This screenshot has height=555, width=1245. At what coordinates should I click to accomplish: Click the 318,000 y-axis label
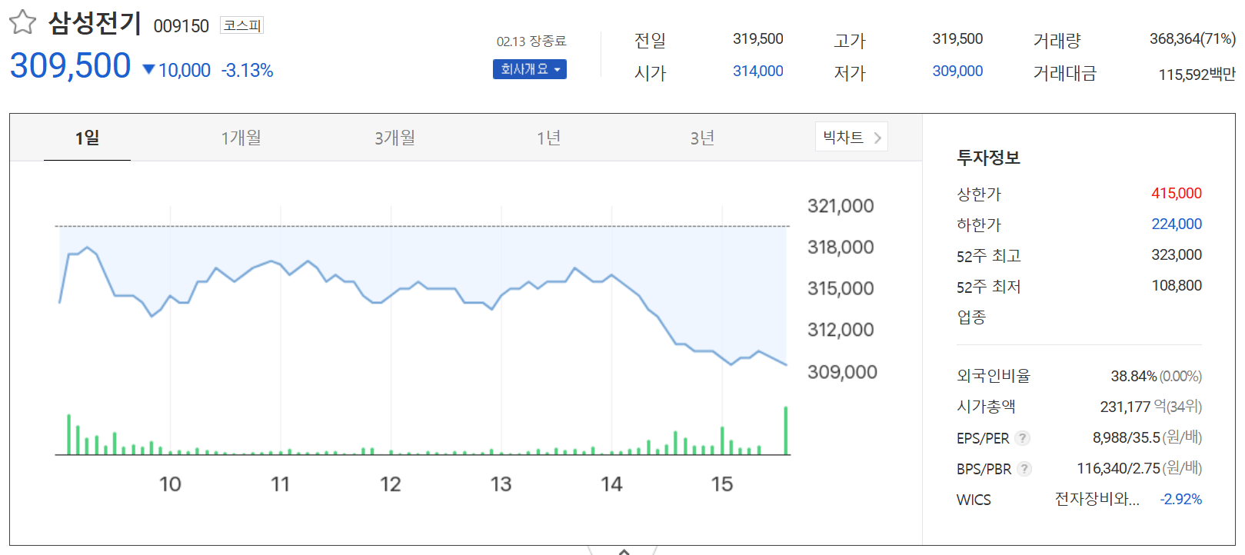pyautogui.click(x=841, y=248)
